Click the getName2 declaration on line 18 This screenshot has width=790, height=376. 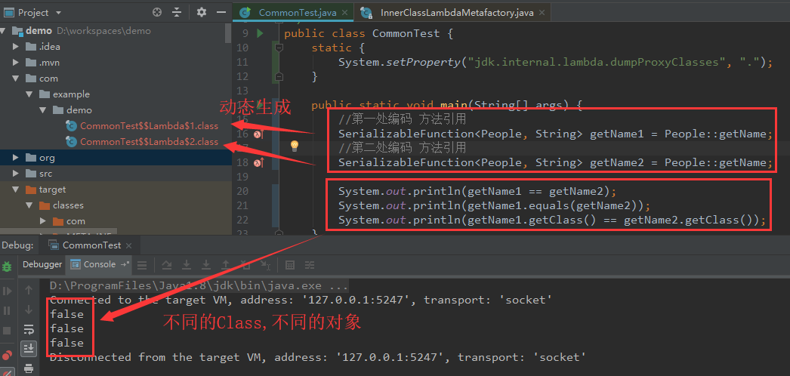[x=555, y=162]
